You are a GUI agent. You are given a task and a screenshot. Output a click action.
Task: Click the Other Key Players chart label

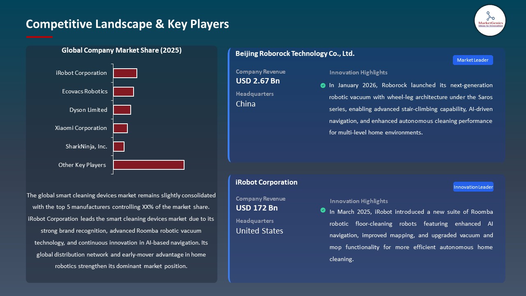tap(82, 165)
